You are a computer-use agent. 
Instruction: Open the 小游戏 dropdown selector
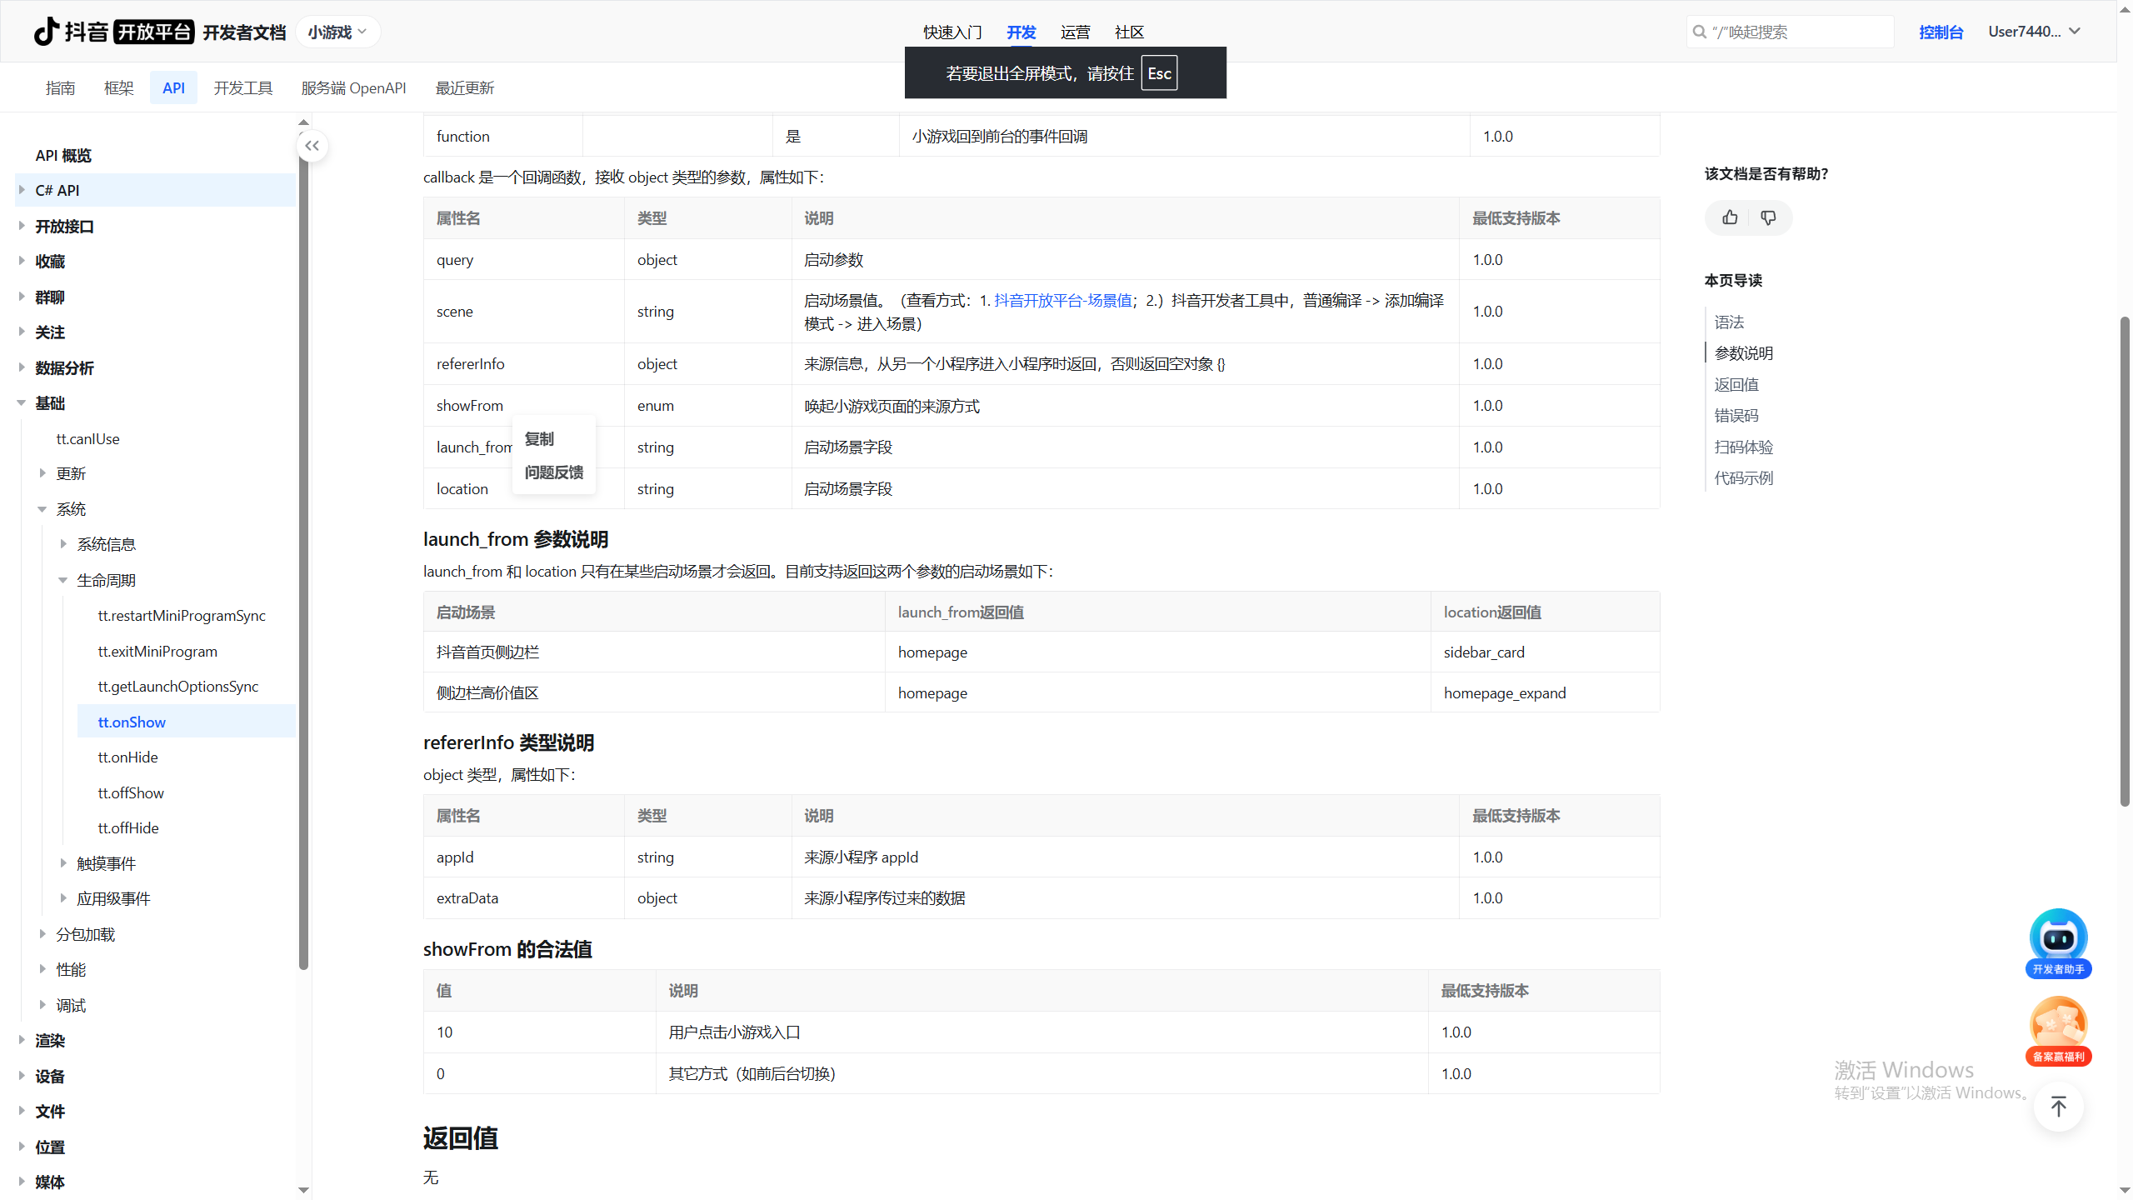coord(337,32)
